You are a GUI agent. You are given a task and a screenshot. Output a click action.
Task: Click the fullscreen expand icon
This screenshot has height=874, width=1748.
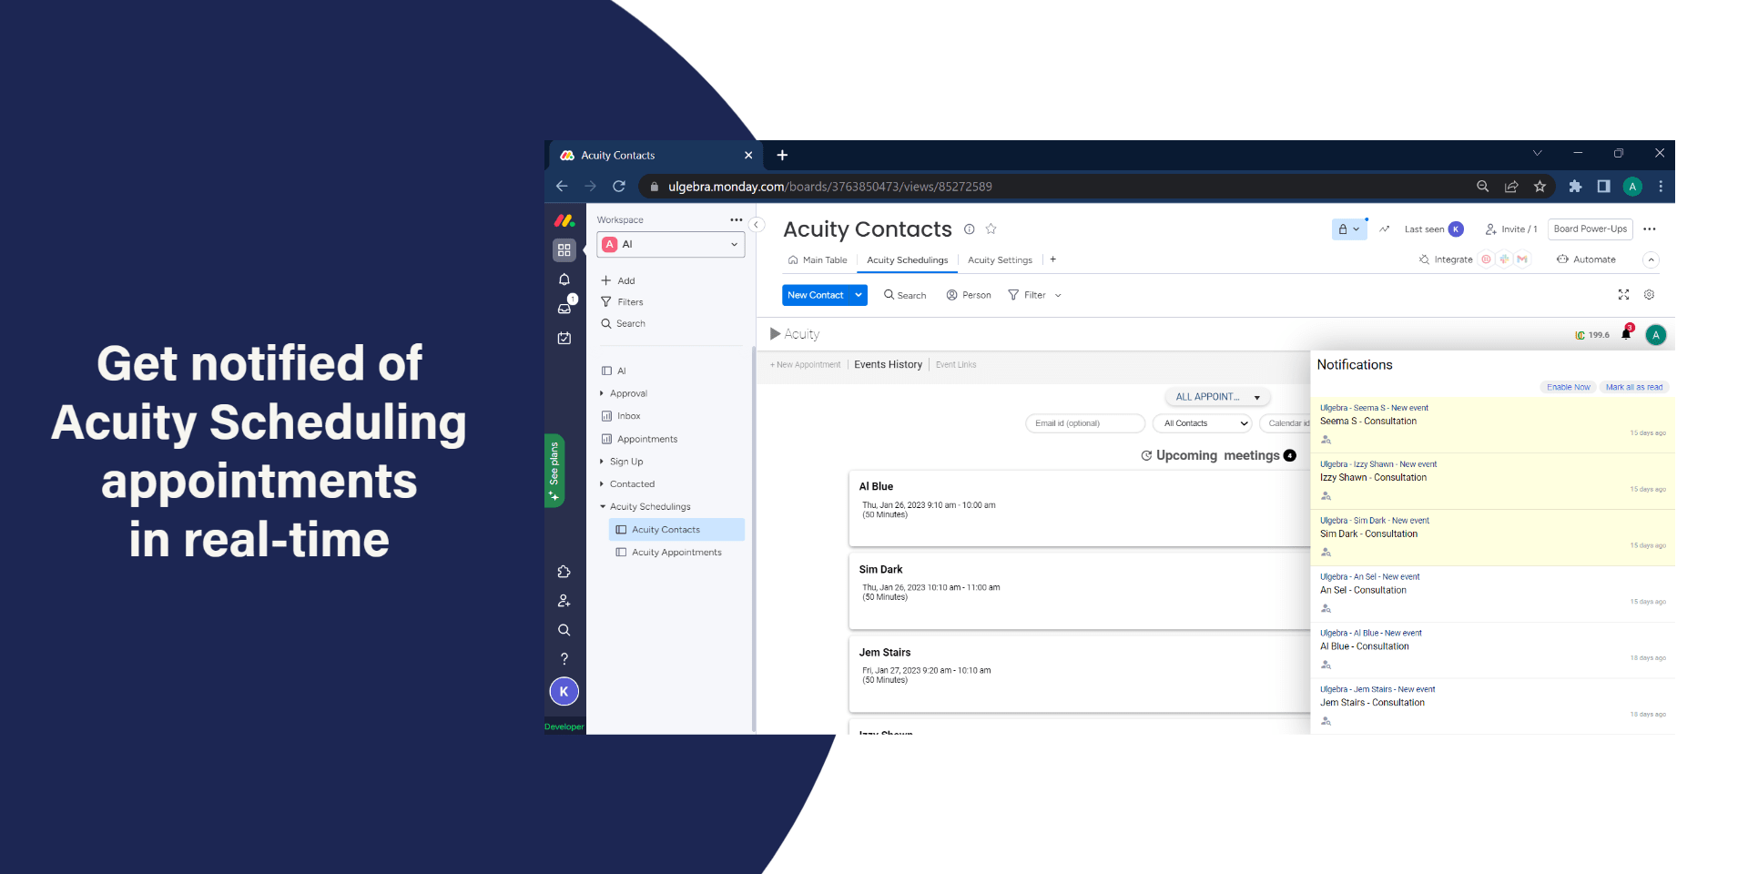[x=1623, y=295]
